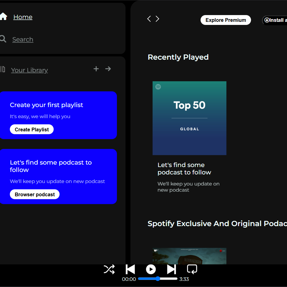Skip to previous track
287x287 pixels.
(130, 269)
